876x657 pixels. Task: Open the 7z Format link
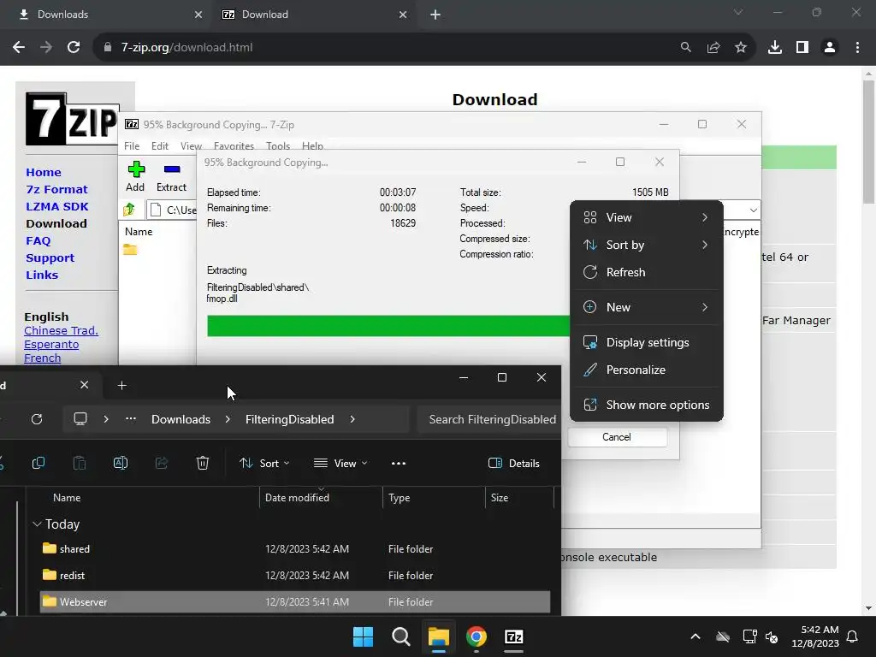[x=57, y=189]
